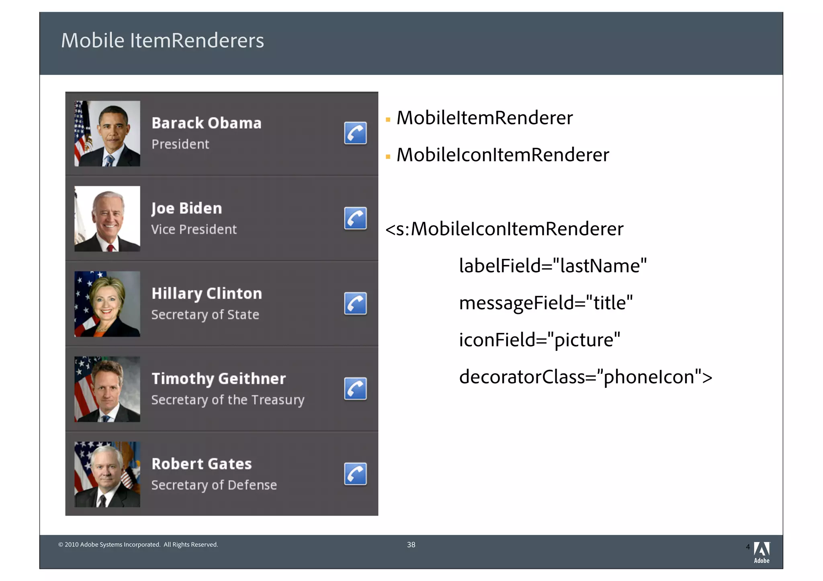The image size is (823, 581).
Task: Click the 'Secretary of Defense' subtitle
Action: [214, 485]
